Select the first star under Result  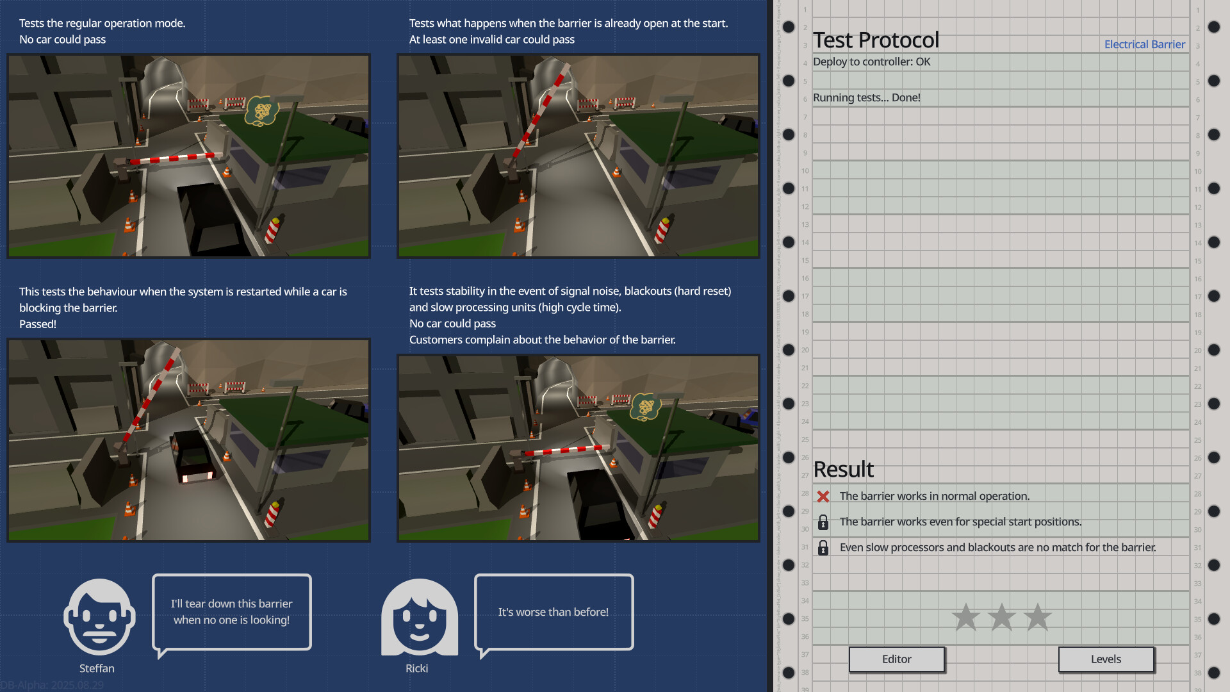(x=966, y=617)
